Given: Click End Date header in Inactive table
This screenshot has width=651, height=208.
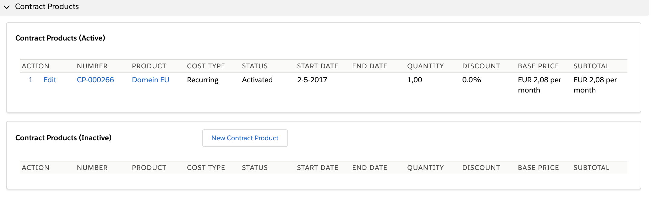Looking at the screenshot, I should 370,168.
